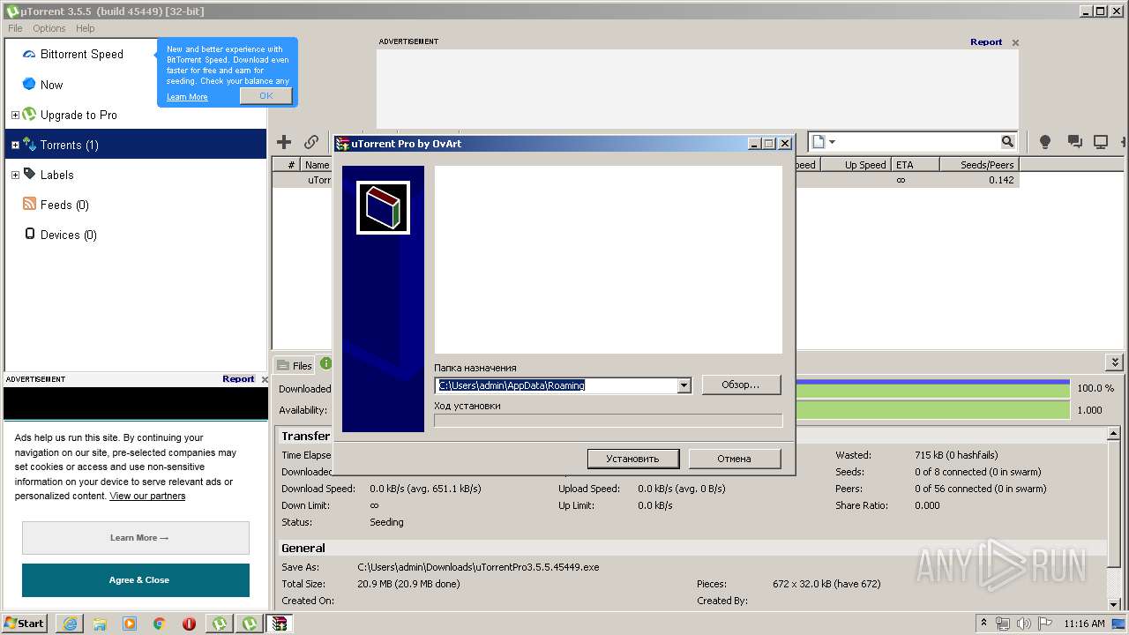The width and height of the screenshot is (1129, 635).
Task: Open Windows Explorer folder on taskbar
Action: (x=100, y=624)
